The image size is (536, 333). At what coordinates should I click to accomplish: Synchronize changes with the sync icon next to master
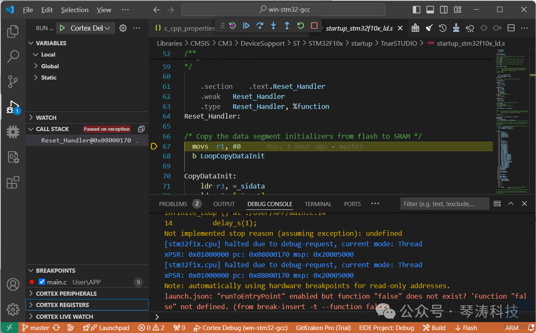pos(56,328)
